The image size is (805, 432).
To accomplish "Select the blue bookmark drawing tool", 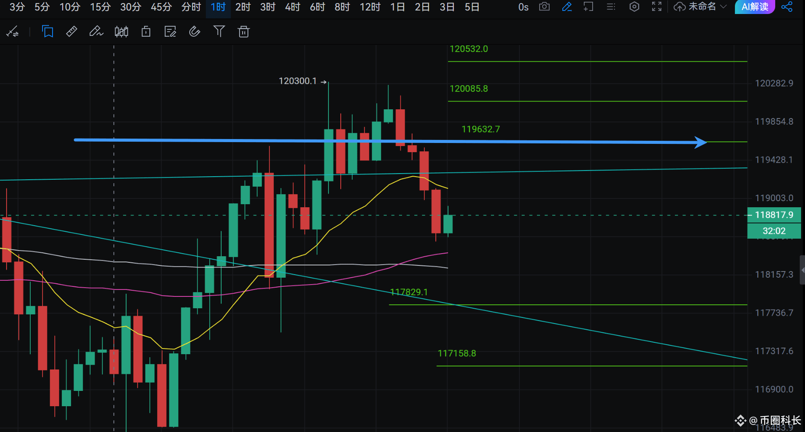I will click(48, 31).
